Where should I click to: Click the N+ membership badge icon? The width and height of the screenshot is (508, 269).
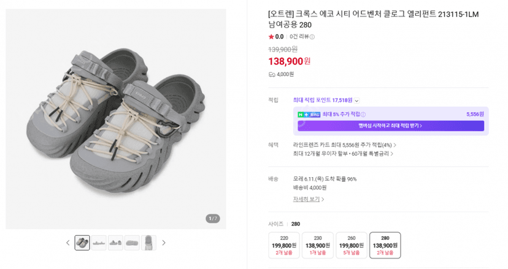coord(309,114)
